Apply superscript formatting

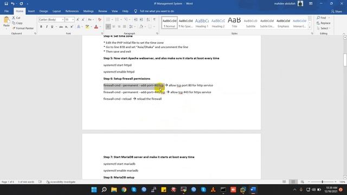coord(72,27)
